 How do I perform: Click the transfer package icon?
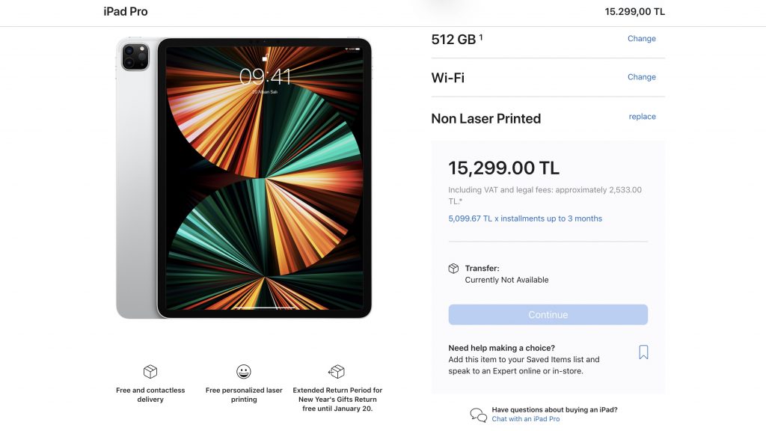(x=453, y=269)
